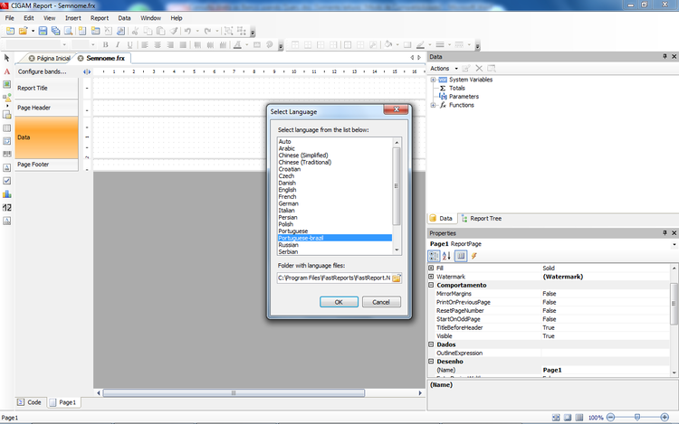
Task: Expand the Functions tree node
Action: click(x=433, y=105)
